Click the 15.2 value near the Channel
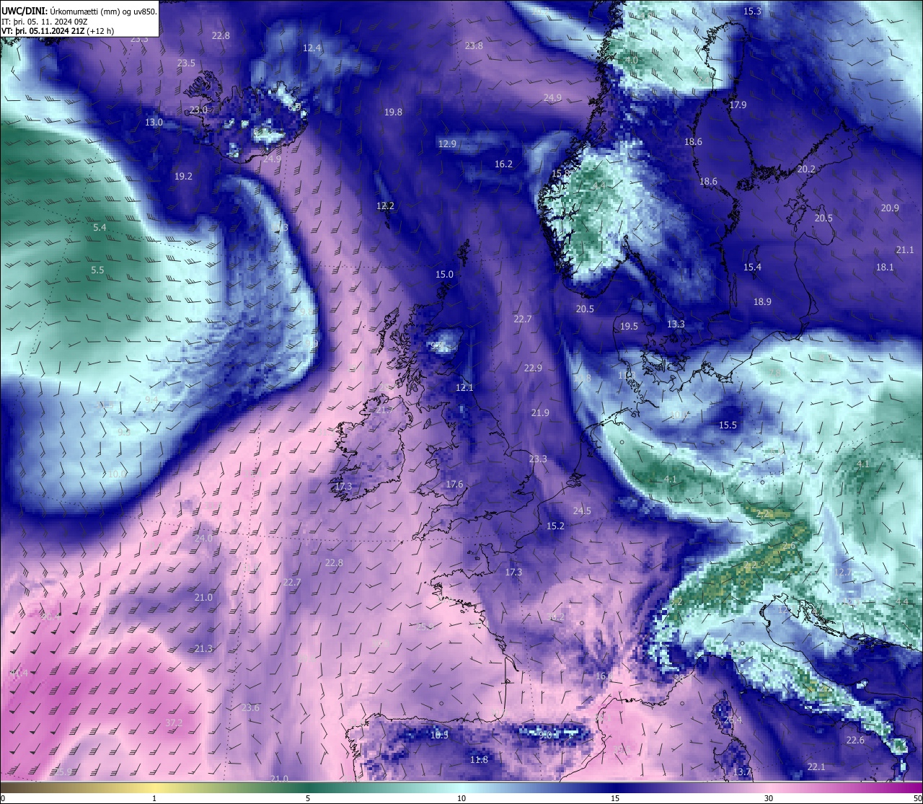Screen dimensions: 923x804 [555, 526]
